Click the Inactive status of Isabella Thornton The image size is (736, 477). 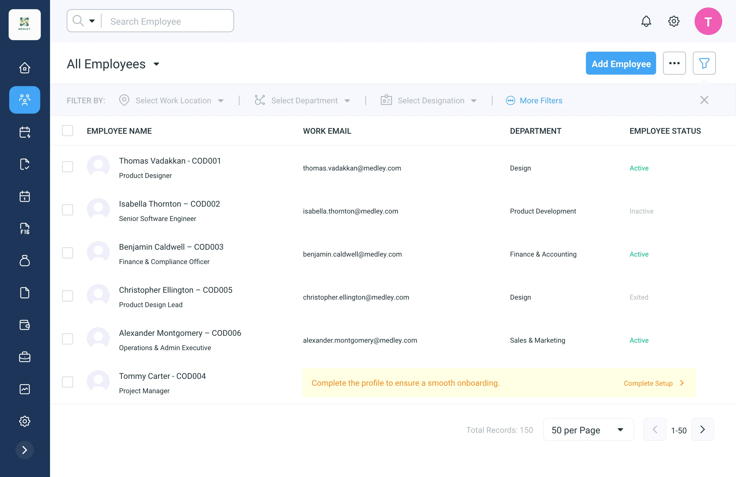[641, 211]
